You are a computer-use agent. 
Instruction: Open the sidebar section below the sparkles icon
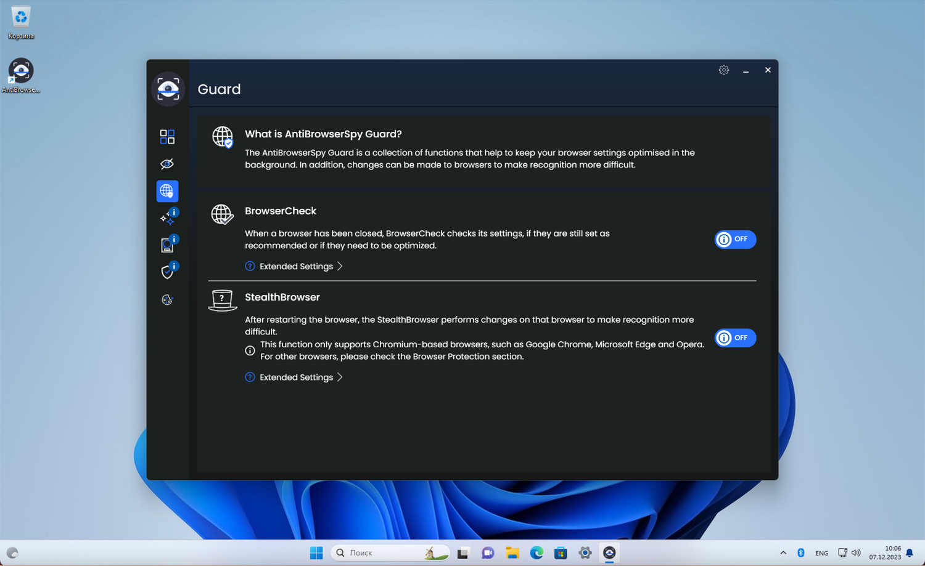click(x=167, y=245)
